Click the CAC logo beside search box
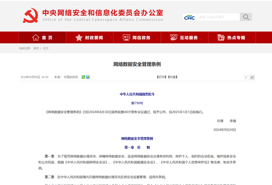Screen dimensions: 272x185 [189, 17]
